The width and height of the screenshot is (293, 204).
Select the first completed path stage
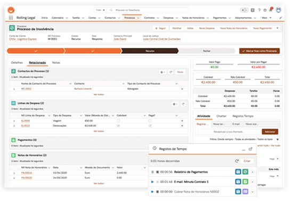(36, 51)
